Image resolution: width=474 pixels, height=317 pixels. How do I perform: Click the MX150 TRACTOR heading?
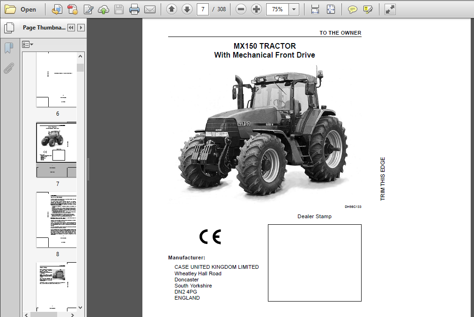coord(265,46)
